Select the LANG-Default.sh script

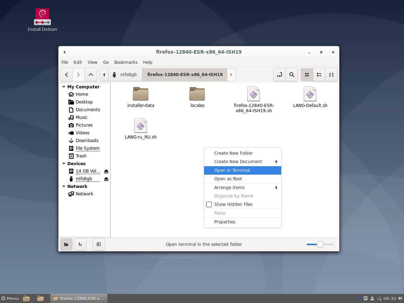coord(310,97)
